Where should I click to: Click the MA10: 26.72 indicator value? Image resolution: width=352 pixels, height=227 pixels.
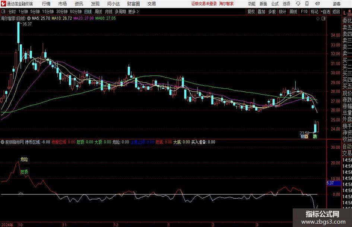pos(62,18)
